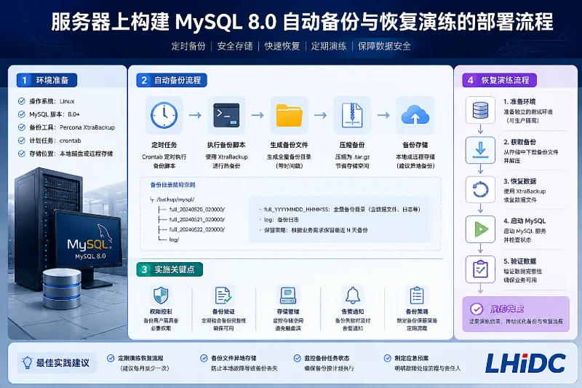This screenshot has height=388, width=582.
Task: Click the 2. 获取备份 step title
Action: coord(519,142)
